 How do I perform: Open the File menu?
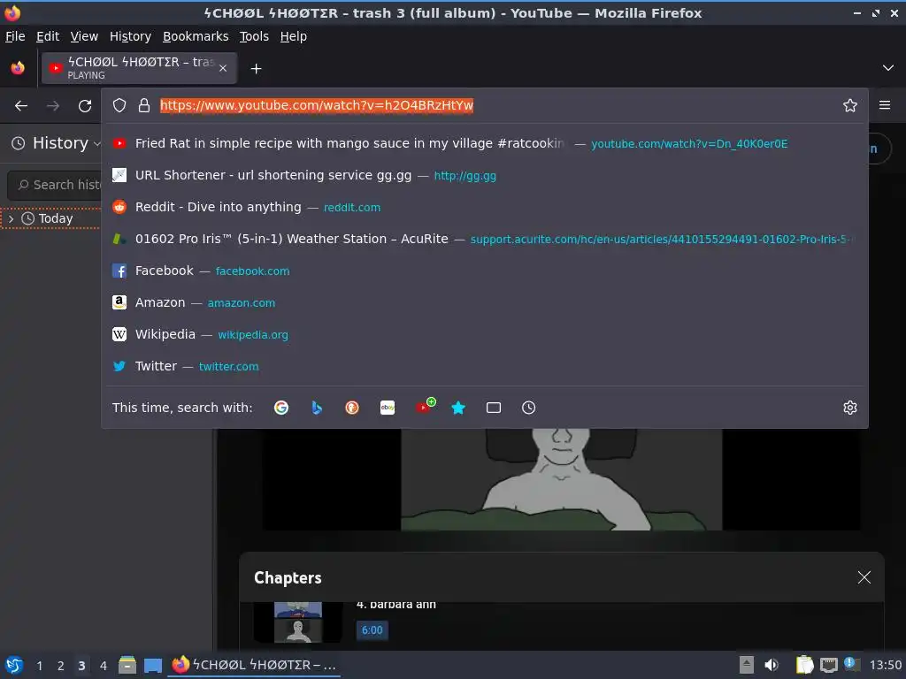(x=15, y=36)
